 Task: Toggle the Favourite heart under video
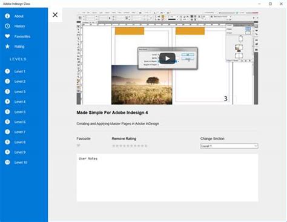(79, 145)
